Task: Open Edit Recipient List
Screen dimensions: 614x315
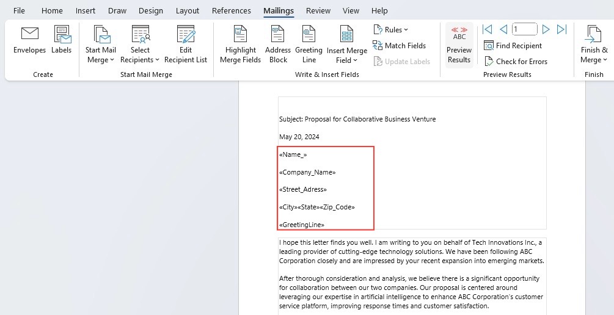Action: click(186, 44)
